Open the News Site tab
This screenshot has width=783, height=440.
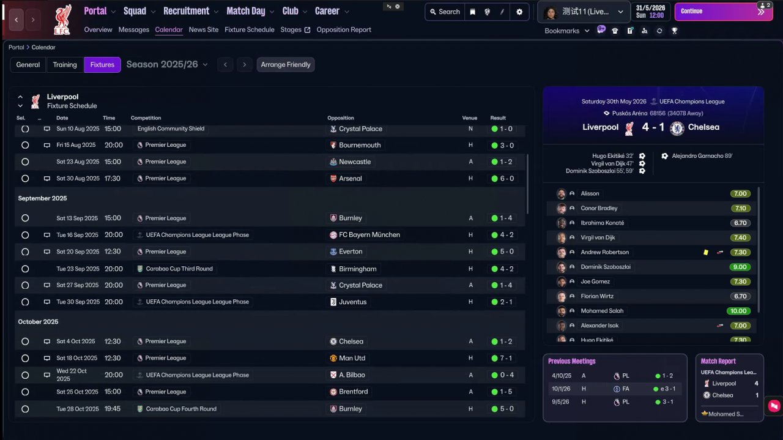coord(204,29)
